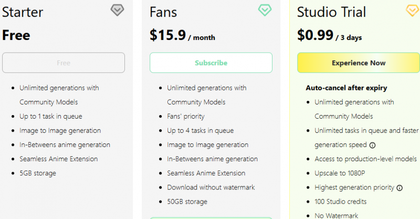420x219 pixels.
Task: Click the green diamond icon on Fans plan
Action: click(265, 10)
